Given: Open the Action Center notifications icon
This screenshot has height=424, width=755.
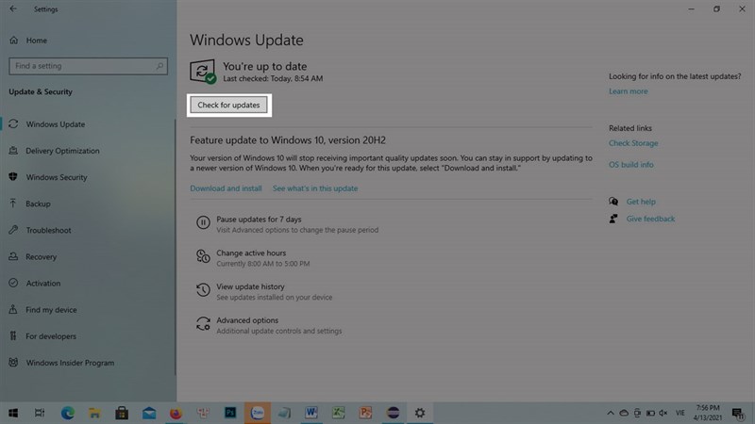Looking at the screenshot, I should (738, 413).
